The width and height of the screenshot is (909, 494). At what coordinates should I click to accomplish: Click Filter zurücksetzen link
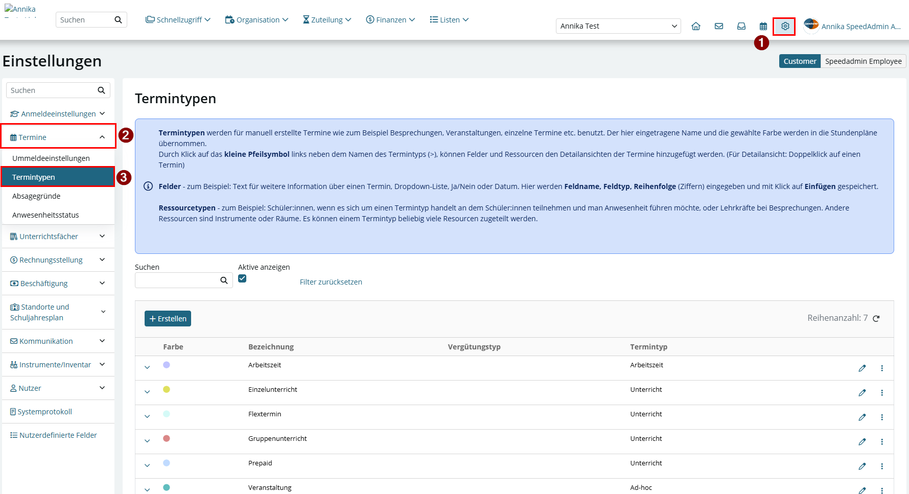click(331, 282)
